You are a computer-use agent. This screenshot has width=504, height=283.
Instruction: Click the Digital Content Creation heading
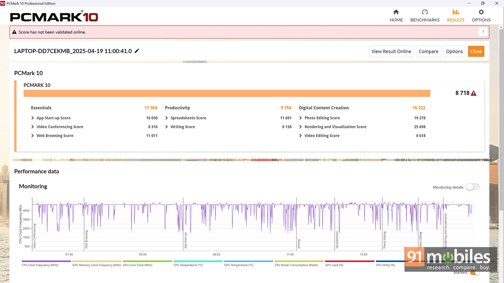coord(324,108)
